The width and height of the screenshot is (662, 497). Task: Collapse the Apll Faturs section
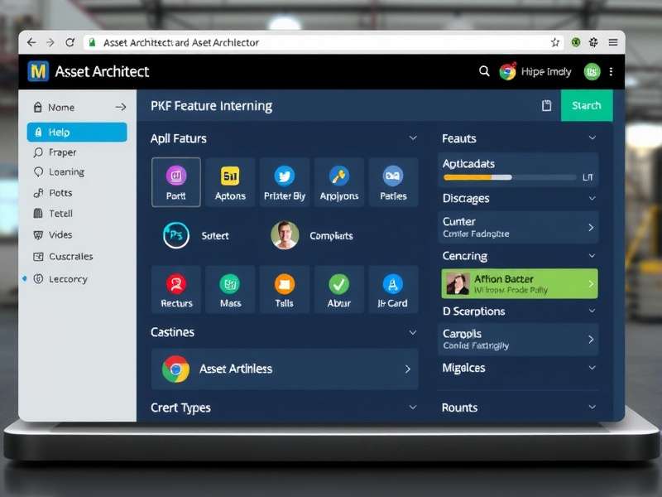(413, 138)
